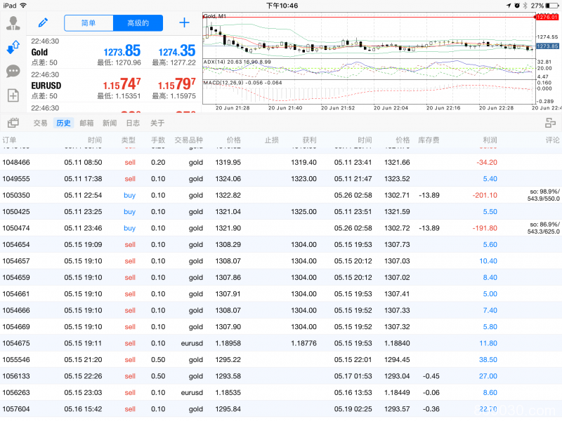This screenshot has height=421, width=562.
Task: Select order 1054661 row
Action: (x=281, y=294)
